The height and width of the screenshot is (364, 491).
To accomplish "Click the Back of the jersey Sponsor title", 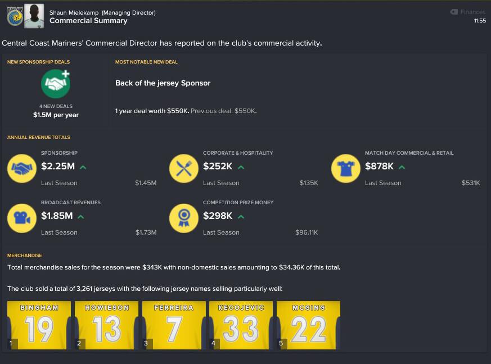I will click(x=163, y=83).
